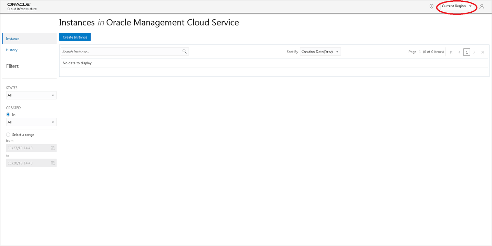Go to next page arrow
This screenshot has width=492, height=246.
coord(474,52)
